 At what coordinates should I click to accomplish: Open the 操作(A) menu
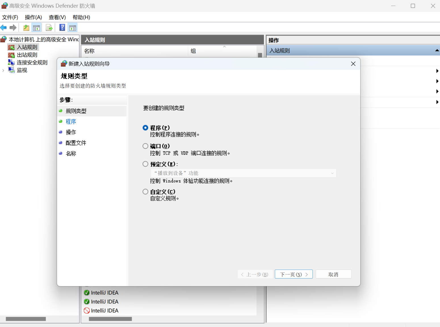click(x=33, y=17)
